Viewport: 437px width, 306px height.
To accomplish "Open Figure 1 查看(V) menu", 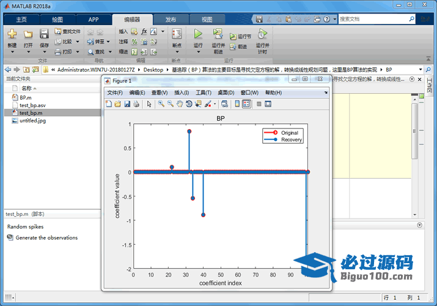I will [160, 92].
